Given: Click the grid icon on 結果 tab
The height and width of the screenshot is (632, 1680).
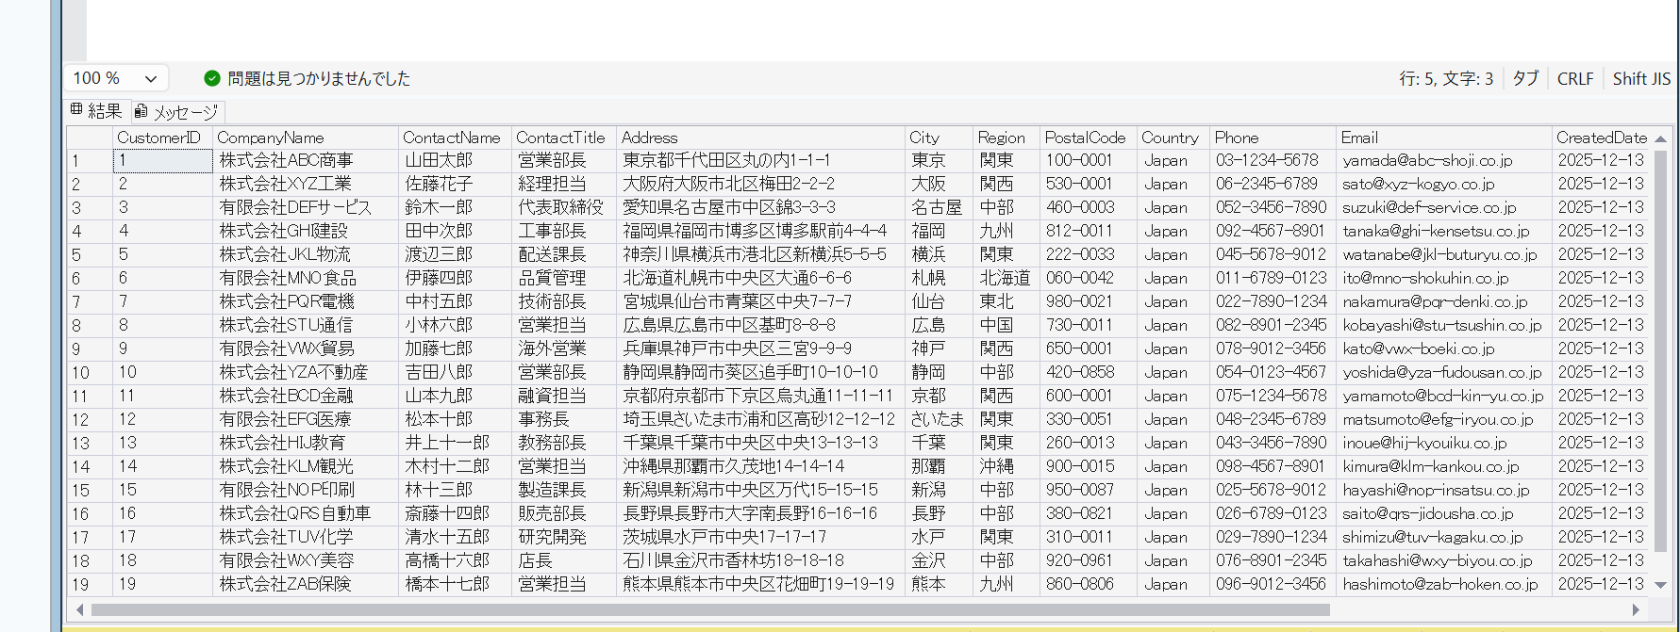Looking at the screenshot, I should pos(76,110).
